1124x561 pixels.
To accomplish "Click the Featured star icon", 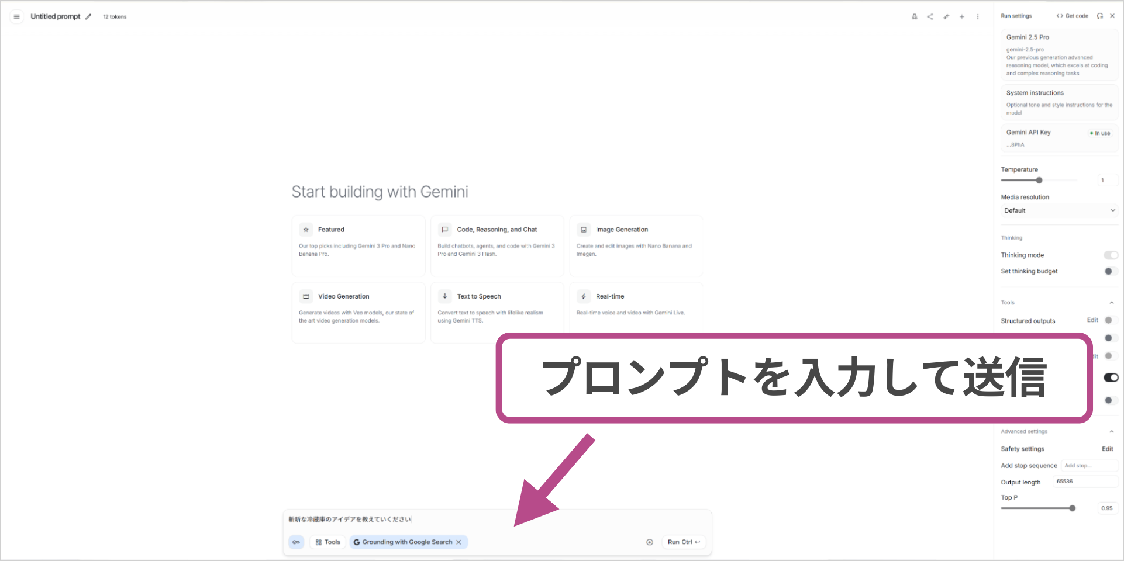I will point(306,230).
